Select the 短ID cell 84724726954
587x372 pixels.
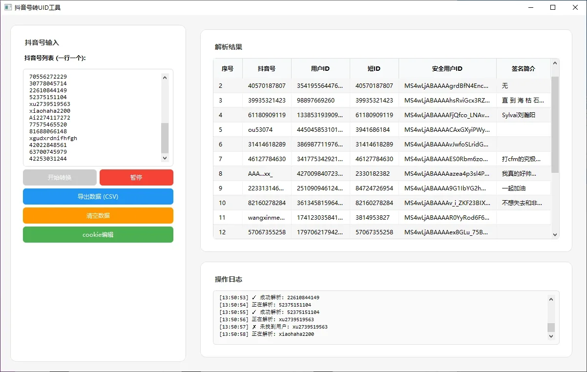(x=374, y=188)
